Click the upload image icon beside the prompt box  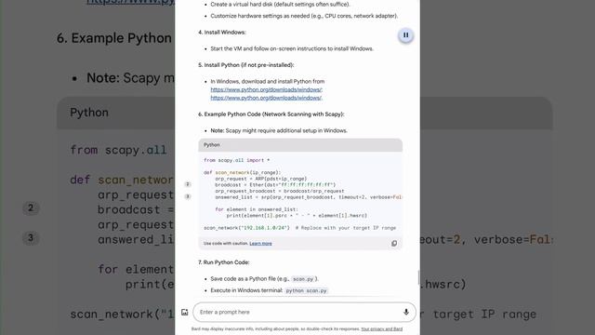tap(185, 313)
